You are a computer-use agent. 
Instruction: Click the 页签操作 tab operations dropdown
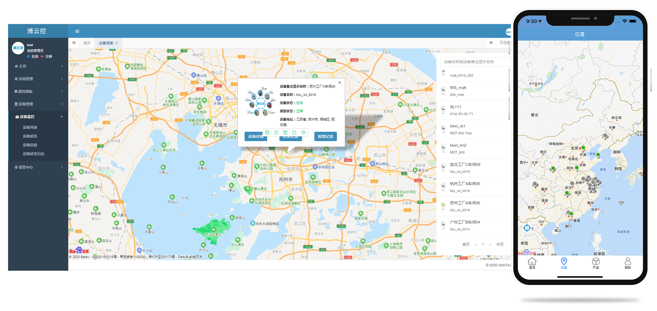pos(505,43)
